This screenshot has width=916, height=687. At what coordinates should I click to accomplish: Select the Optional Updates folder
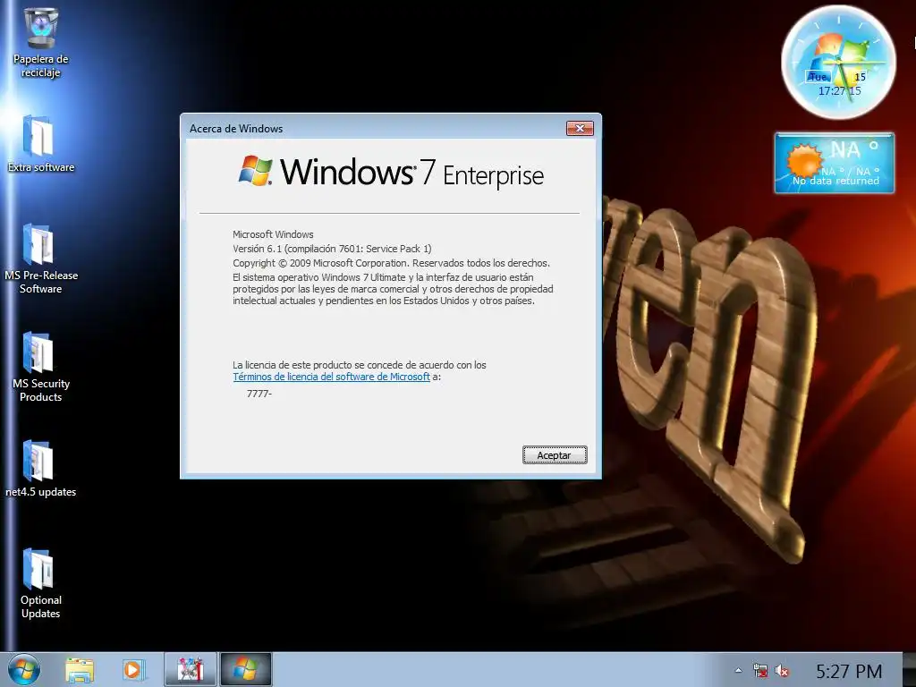pos(40,583)
